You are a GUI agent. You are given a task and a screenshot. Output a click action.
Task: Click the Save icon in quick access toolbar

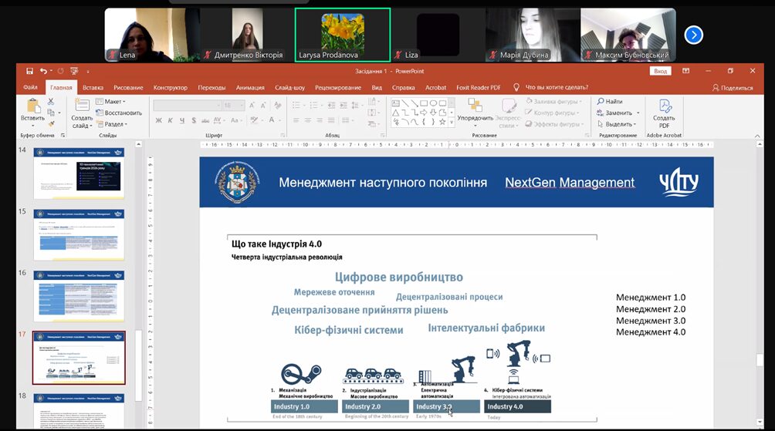29,71
